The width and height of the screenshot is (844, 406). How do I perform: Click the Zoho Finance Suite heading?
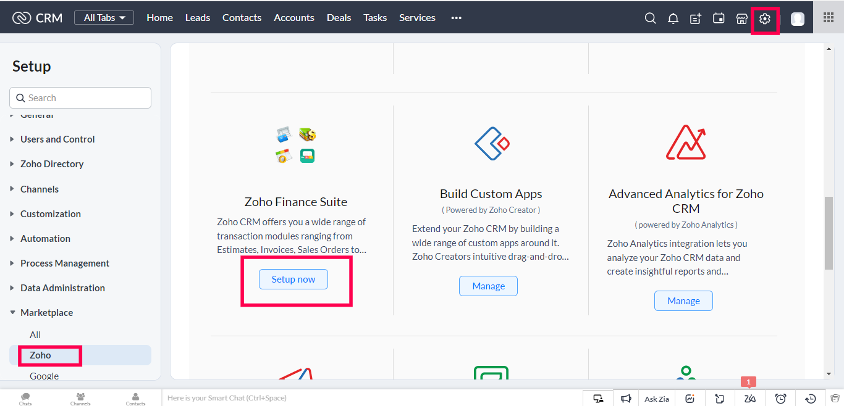pyautogui.click(x=296, y=202)
